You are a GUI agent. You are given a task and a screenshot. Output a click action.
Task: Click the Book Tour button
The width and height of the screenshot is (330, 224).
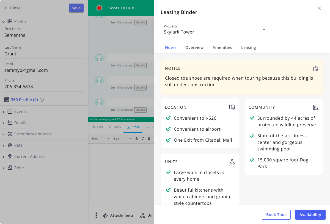click(x=276, y=215)
